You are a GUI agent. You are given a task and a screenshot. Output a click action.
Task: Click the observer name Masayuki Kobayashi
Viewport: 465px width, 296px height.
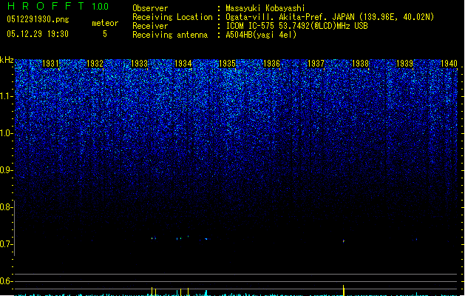[265, 8]
